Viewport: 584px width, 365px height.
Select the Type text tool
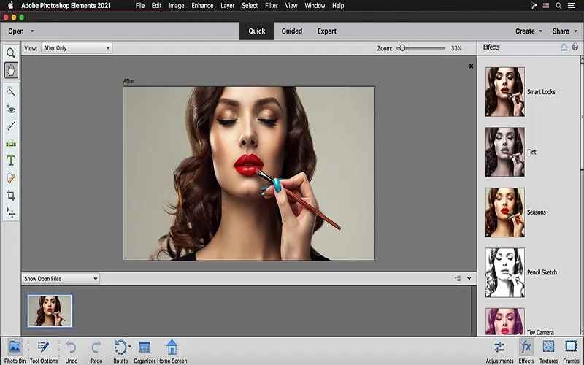point(11,161)
